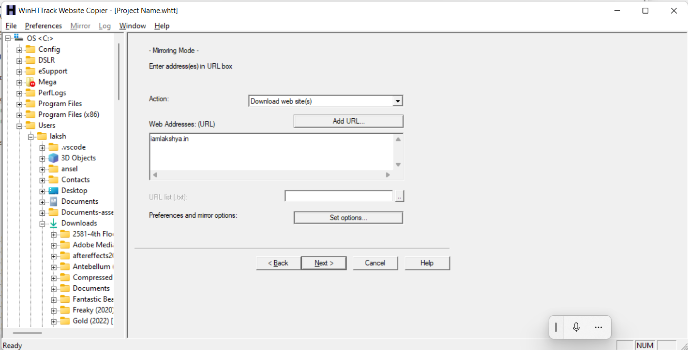Click the OS <C:> drive icon

pyautogui.click(x=19, y=38)
